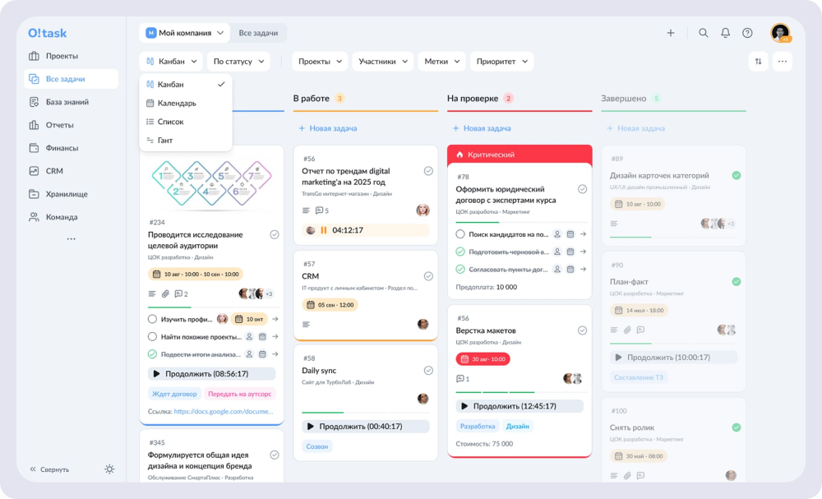
Task: Open Приоритет filter dropdown
Action: tap(501, 62)
